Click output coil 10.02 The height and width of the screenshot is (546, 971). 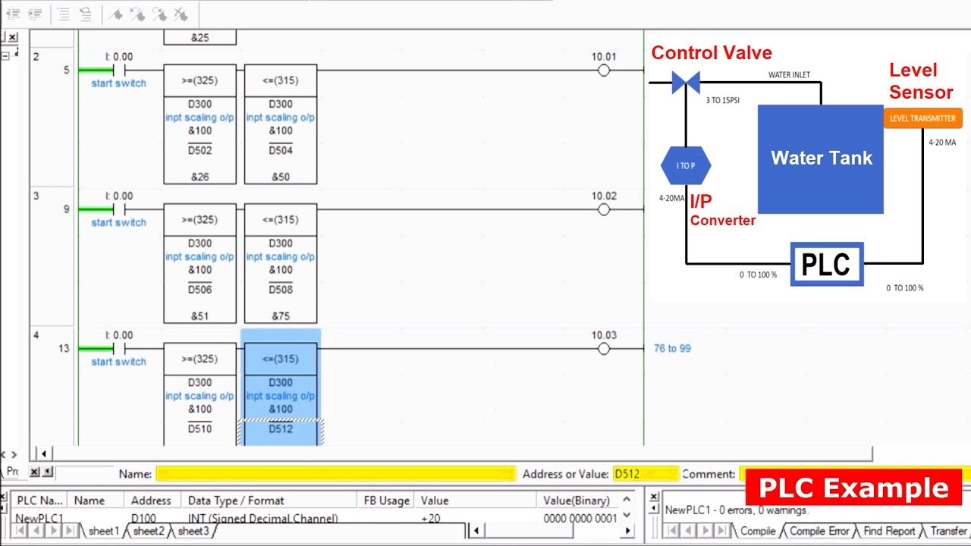[604, 209]
